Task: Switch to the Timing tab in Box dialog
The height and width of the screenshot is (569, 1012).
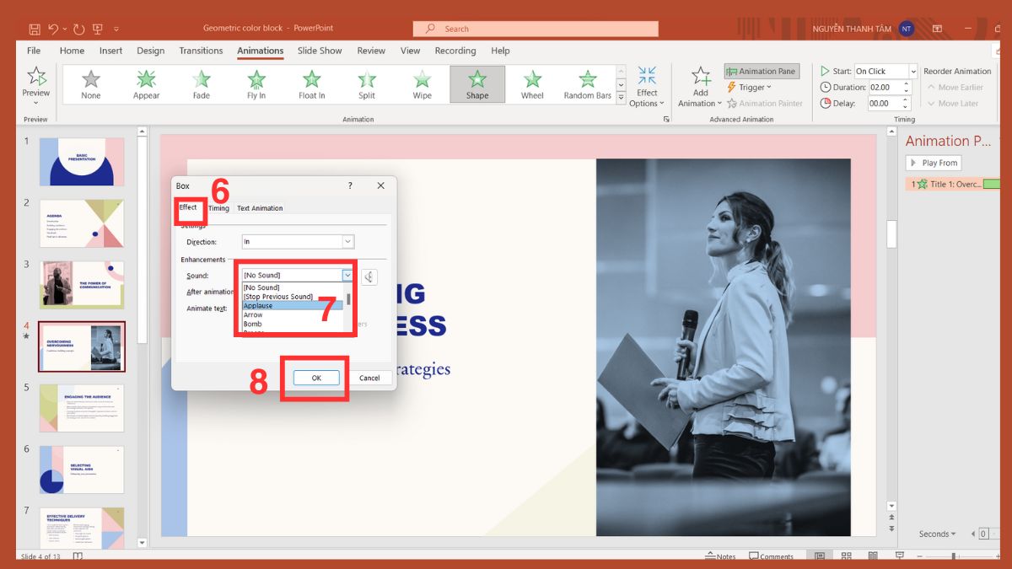Action: (218, 207)
